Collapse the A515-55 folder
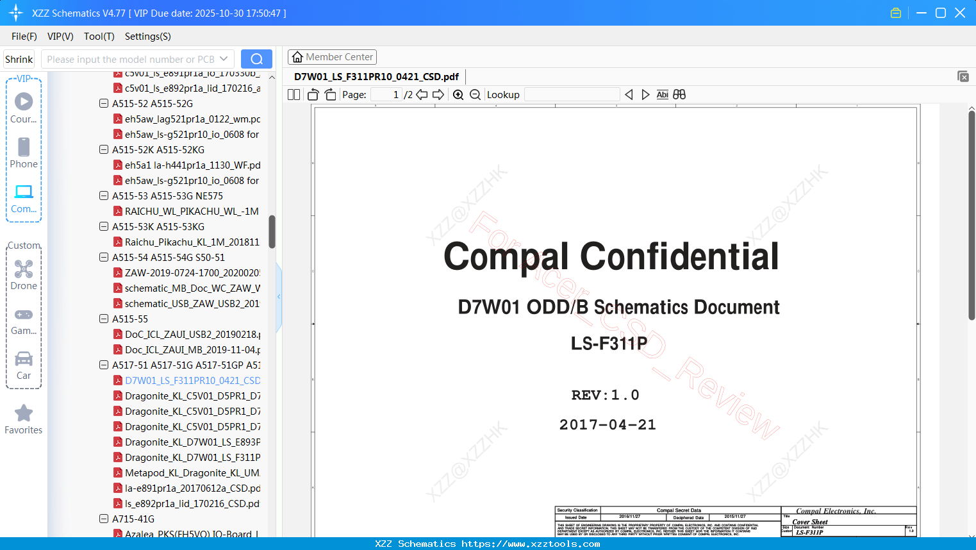 tap(104, 319)
